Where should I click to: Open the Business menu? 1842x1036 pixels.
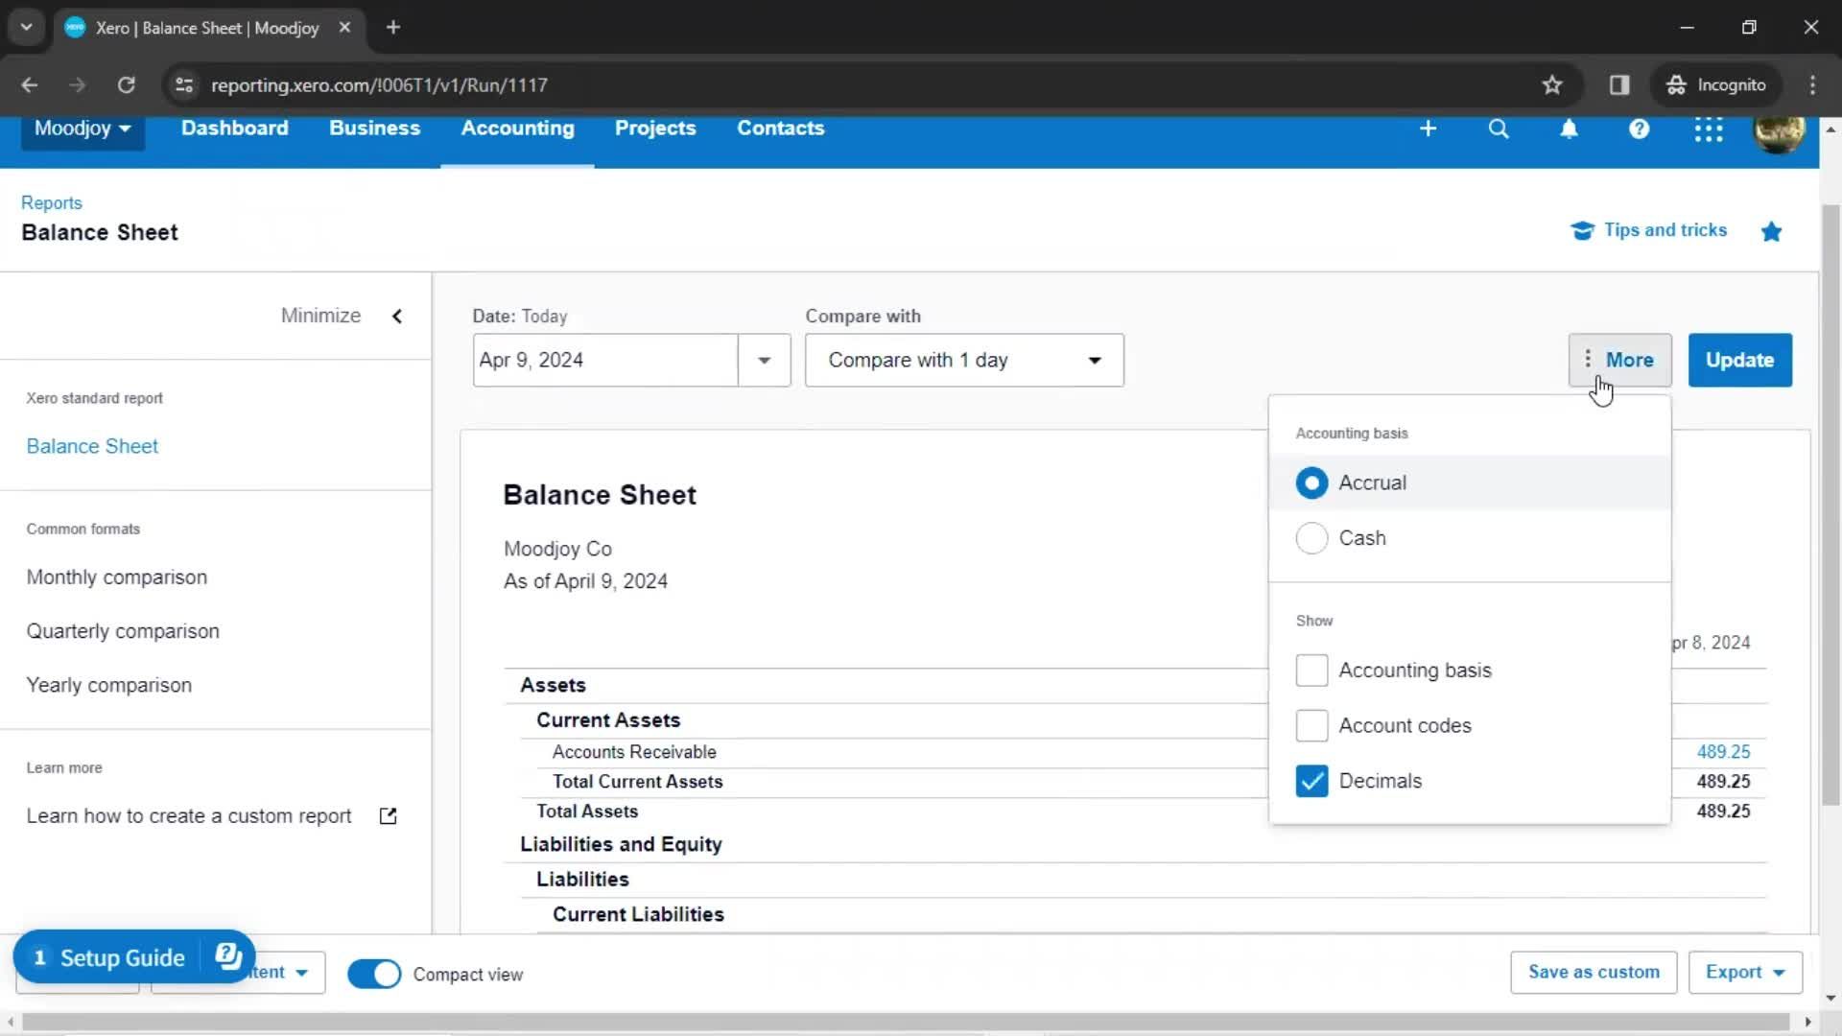(x=374, y=128)
